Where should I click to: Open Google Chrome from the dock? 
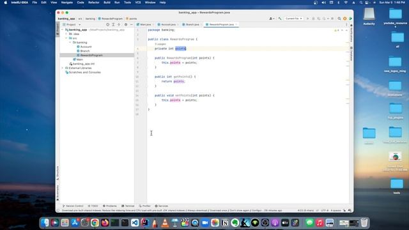(95, 223)
